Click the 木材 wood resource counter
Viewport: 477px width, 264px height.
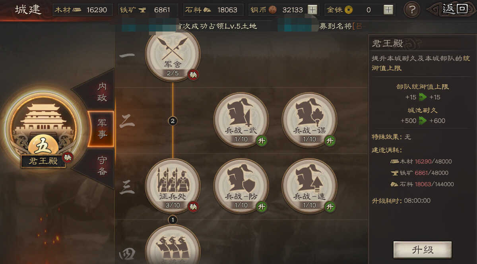pos(83,10)
